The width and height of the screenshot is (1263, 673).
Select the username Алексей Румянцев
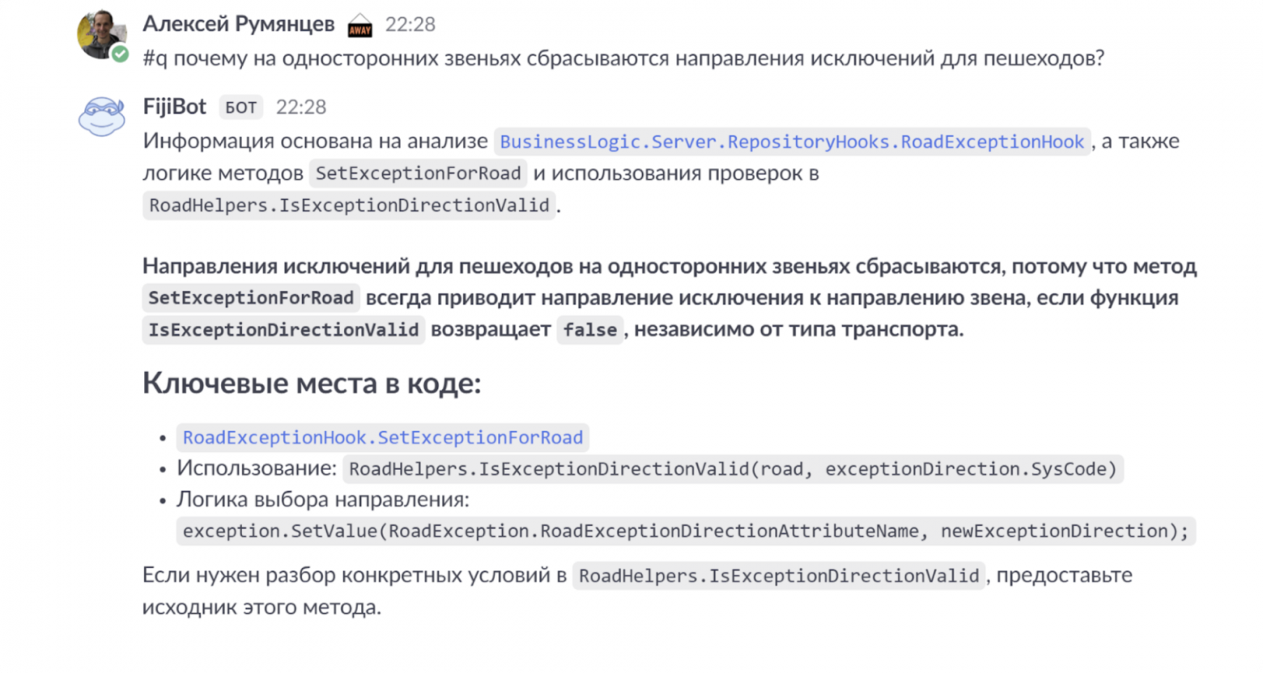coord(238,24)
